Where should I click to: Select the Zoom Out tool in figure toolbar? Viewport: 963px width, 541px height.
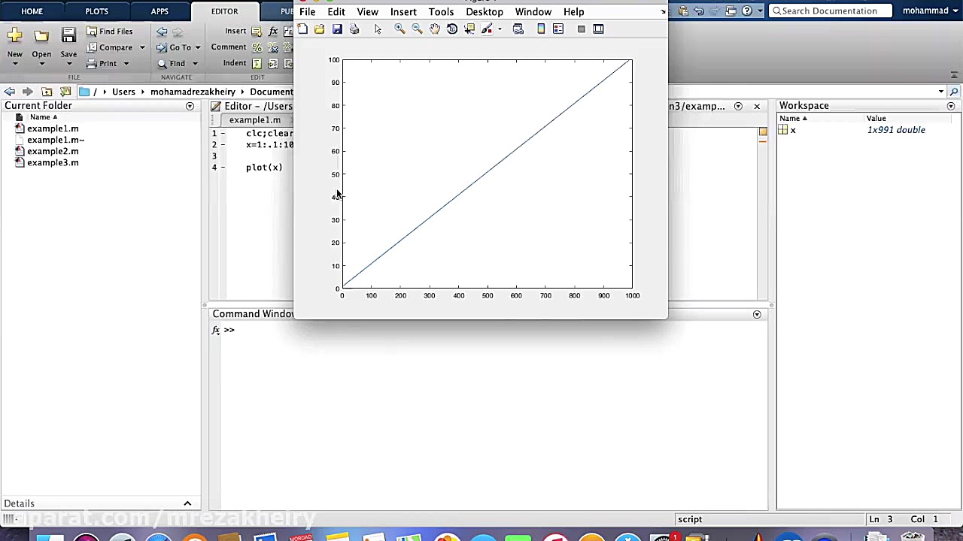(x=417, y=29)
